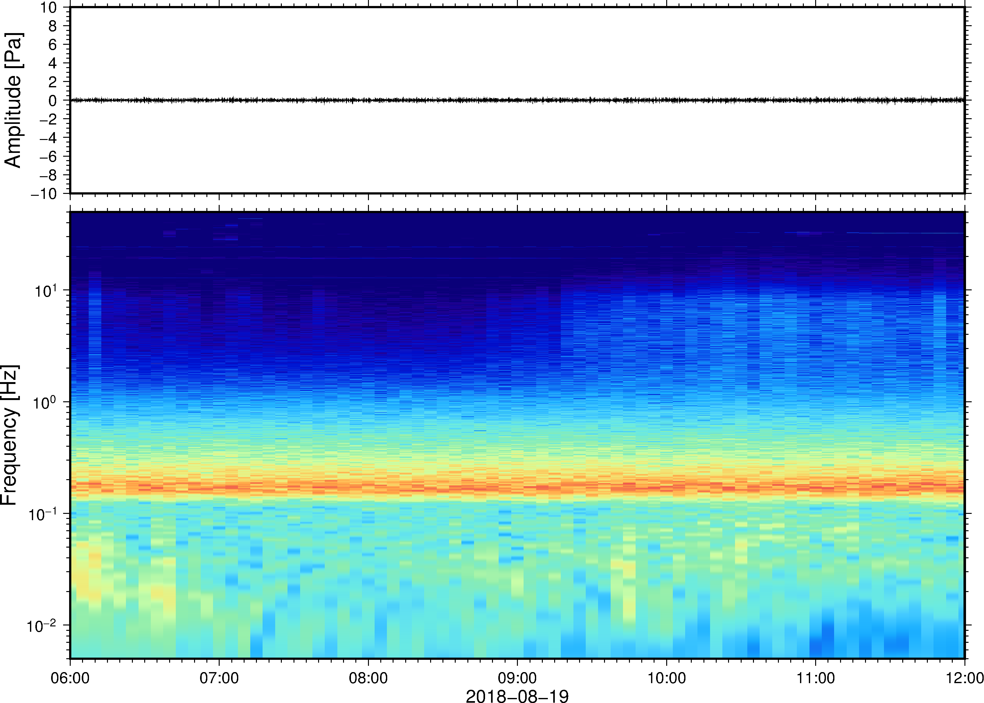The width and height of the screenshot is (984, 703).
Task: Click the amplitude tick value 8
Action: pyautogui.click(x=53, y=26)
